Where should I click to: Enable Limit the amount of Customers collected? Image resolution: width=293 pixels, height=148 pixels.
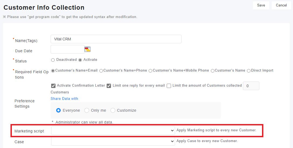click(x=169, y=86)
